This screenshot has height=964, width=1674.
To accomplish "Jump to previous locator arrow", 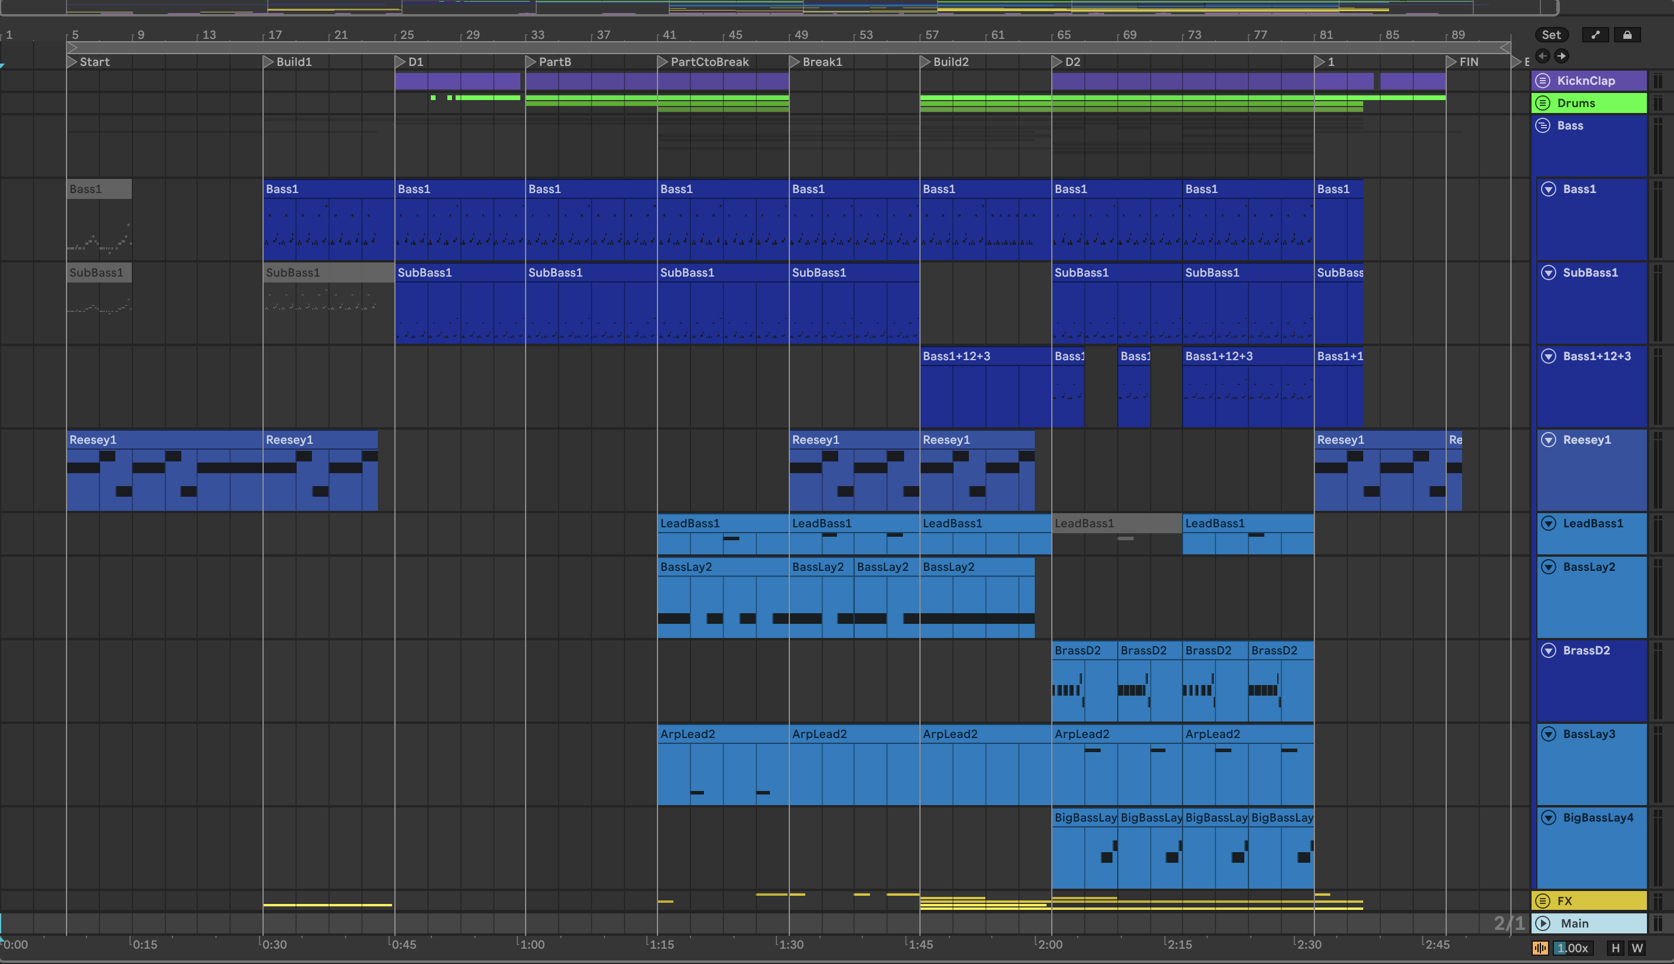I will point(1543,56).
